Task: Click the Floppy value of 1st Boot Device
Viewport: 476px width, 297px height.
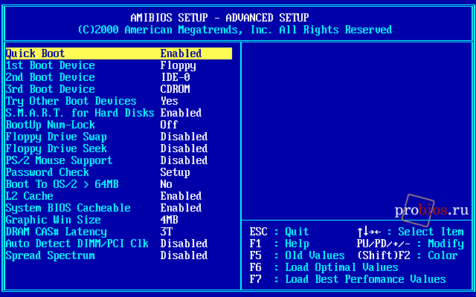Action: [x=178, y=65]
